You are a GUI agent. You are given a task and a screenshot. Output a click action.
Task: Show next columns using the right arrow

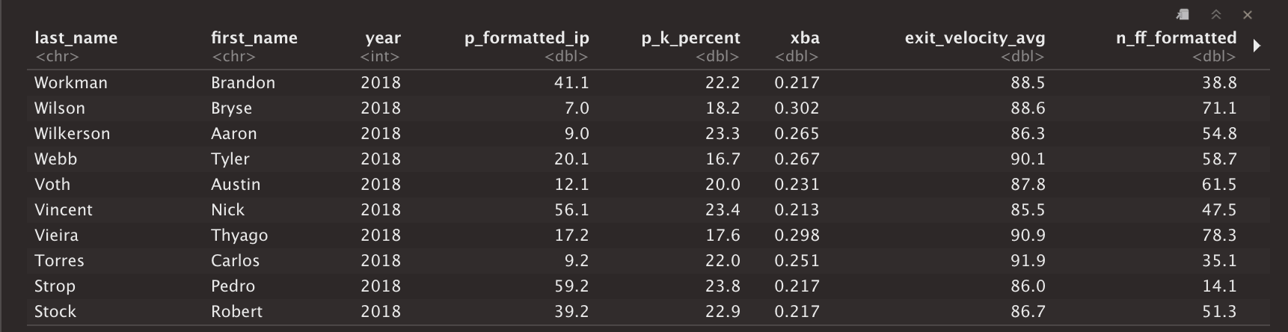click(x=1257, y=46)
